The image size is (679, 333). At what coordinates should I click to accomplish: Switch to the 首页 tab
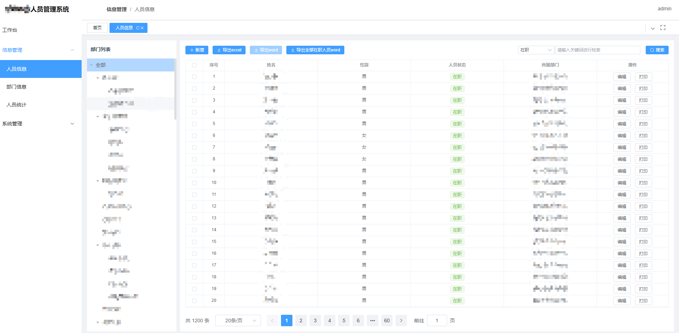coord(97,28)
